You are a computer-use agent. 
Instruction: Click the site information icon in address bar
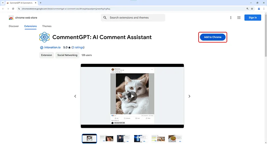[x=19, y=9]
